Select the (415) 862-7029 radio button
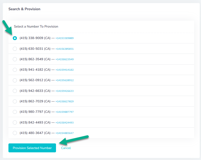201x160 pixels. click(x=15, y=101)
